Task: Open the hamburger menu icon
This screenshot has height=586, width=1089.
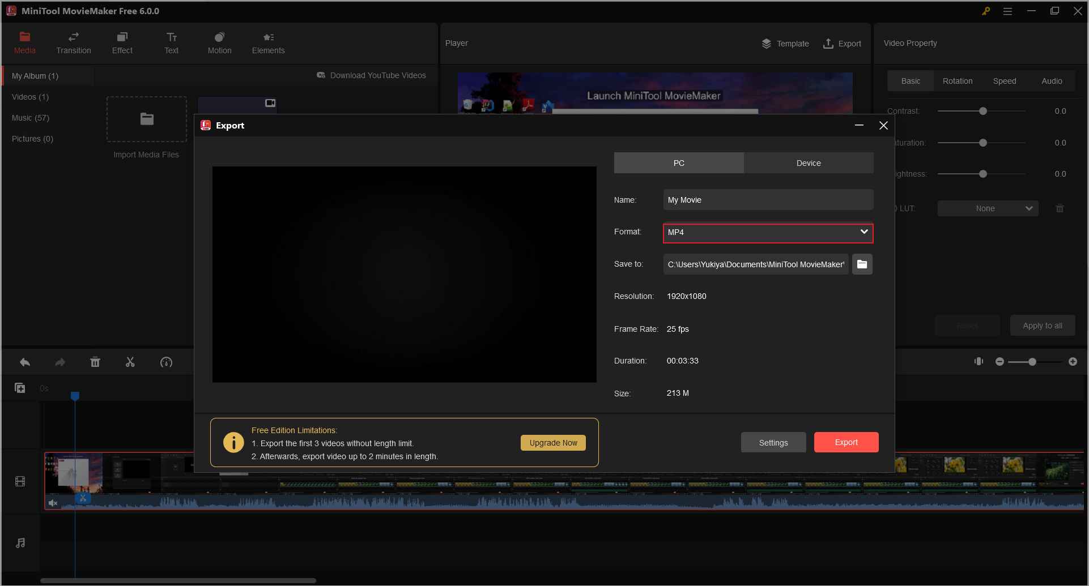Action: (x=1007, y=11)
